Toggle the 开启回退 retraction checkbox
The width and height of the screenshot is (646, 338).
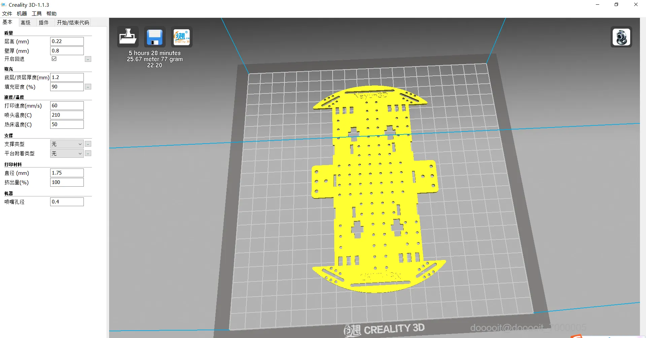[54, 59]
